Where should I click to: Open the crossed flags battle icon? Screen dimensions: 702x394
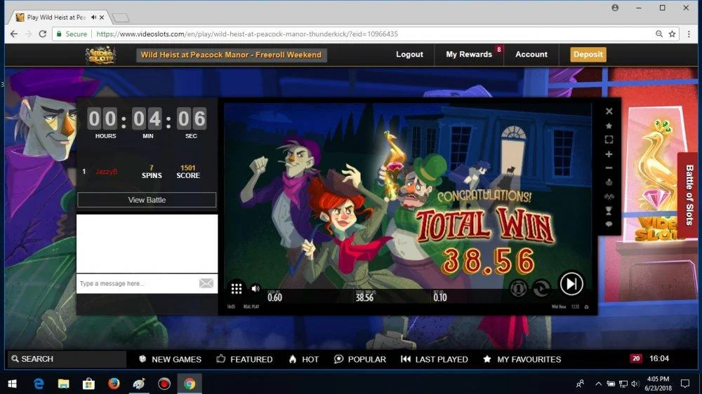[609, 196]
